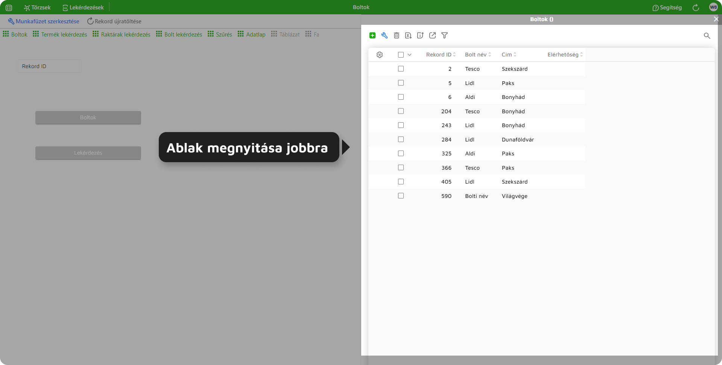The height and width of the screenshot is (365, 722).
Task: Click Rekord újratöltése button
Action: point(114,21)
